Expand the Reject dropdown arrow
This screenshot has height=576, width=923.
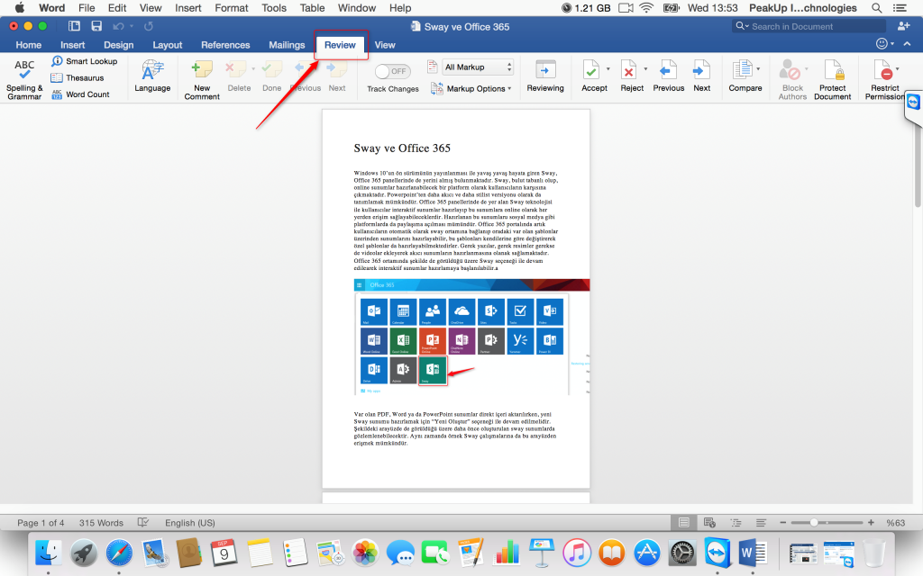point(645,69)
